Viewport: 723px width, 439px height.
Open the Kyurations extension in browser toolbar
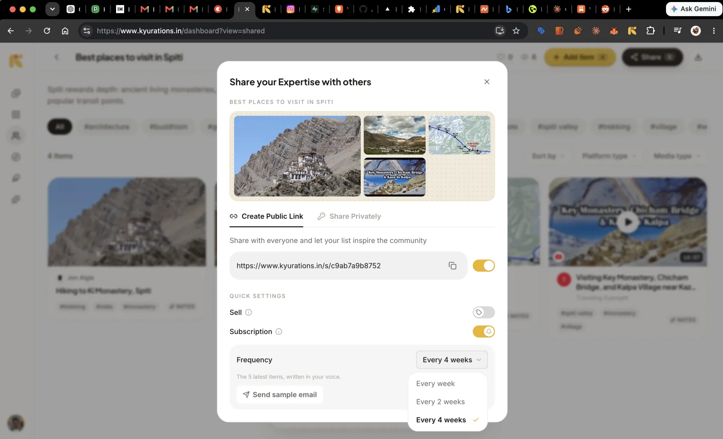(632, 31)
